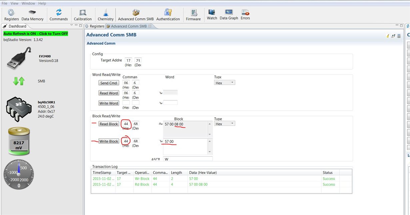Click the save log floppy icon
The width and height of the screenshot is (410, 215).
[x=393, y=36]
